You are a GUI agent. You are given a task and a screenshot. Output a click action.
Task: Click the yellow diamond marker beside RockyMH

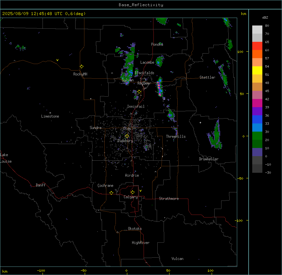(81, 67)
